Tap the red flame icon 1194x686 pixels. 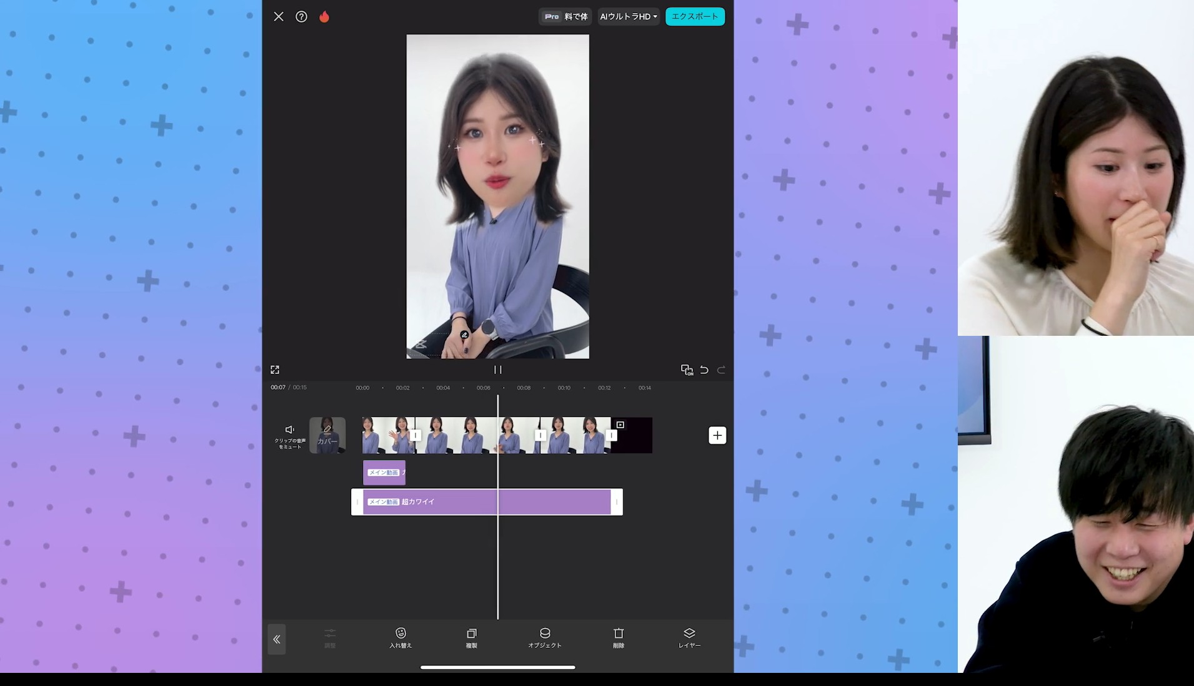[x=324, y=17]
